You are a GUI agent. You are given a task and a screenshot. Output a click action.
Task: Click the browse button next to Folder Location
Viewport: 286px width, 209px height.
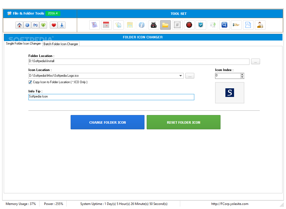click(255, 61)
